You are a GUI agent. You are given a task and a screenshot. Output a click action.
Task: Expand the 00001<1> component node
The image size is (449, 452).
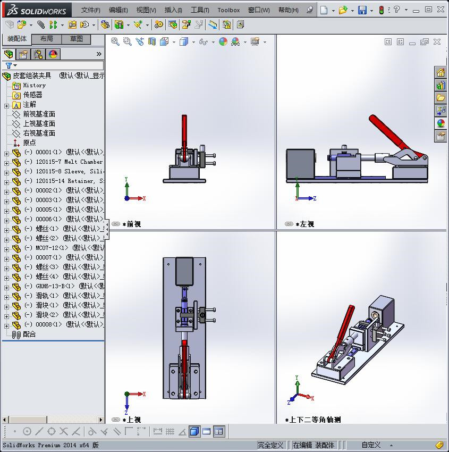pyautogui.click(x=6, y=154)
